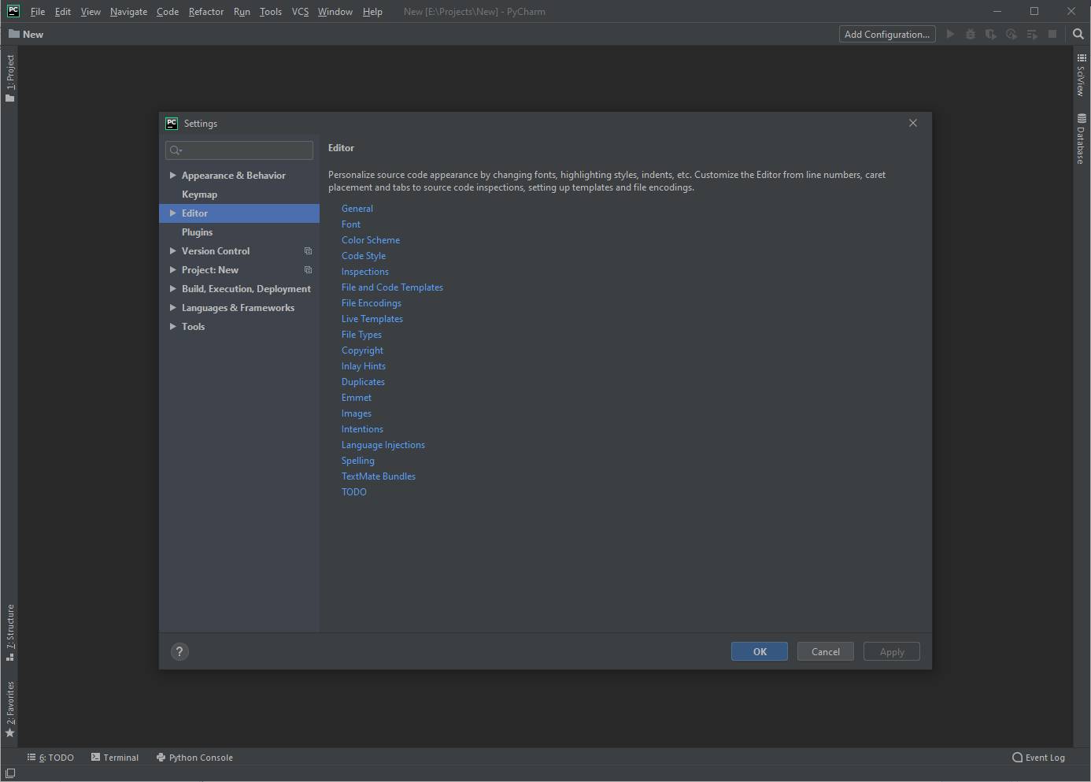Screen dimensions: 1091x782
Task: Open the Font settings link
Action: pos(351,224)
